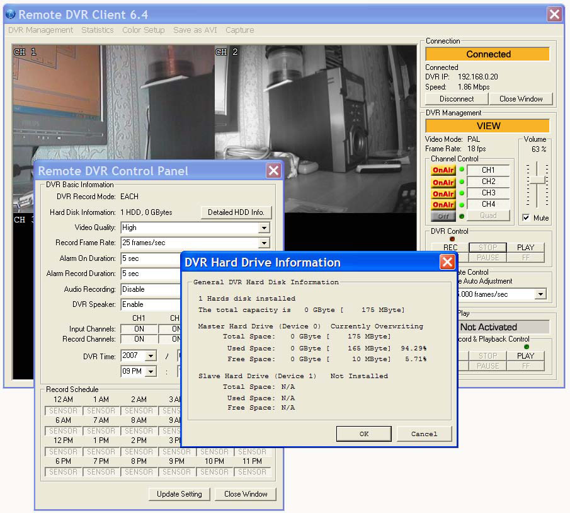Toggle CH1 Input Channels ON button
Image resolution: width=570 pixels, height=513 pixels.
coord(139,329)
